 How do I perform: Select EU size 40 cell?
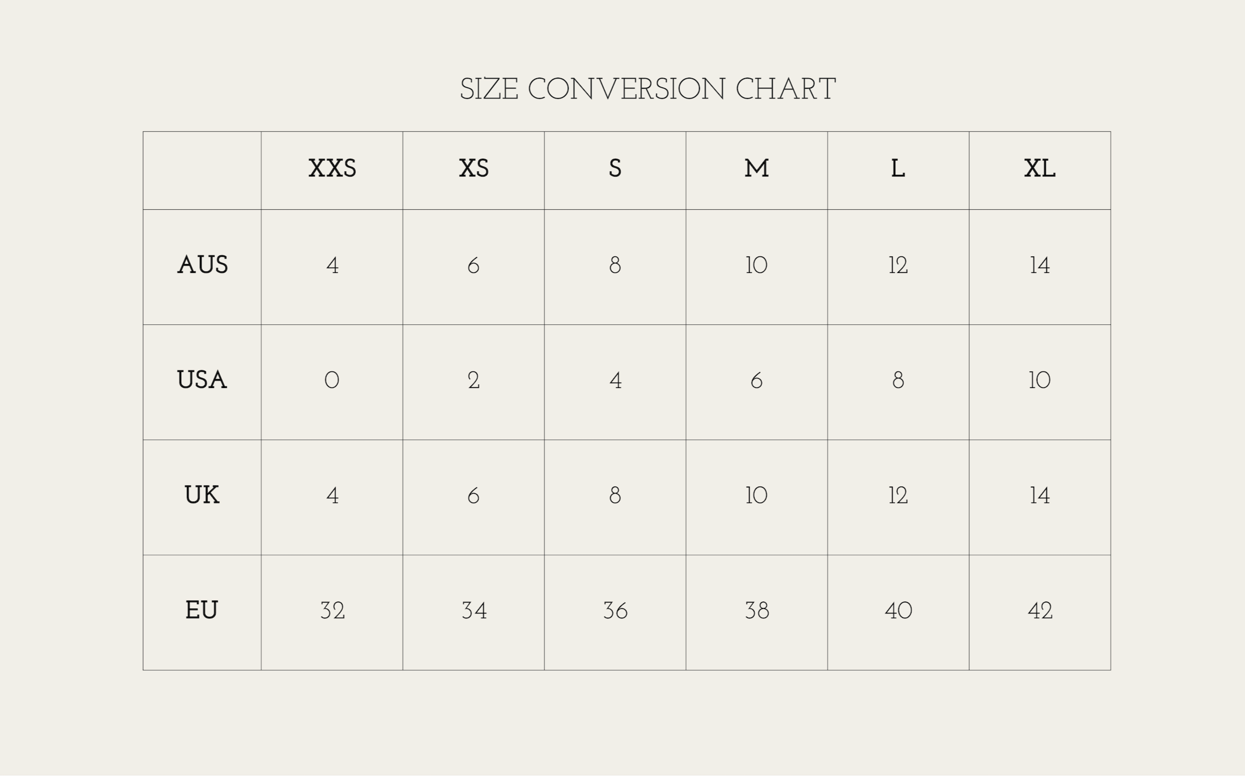click(898, 611)
